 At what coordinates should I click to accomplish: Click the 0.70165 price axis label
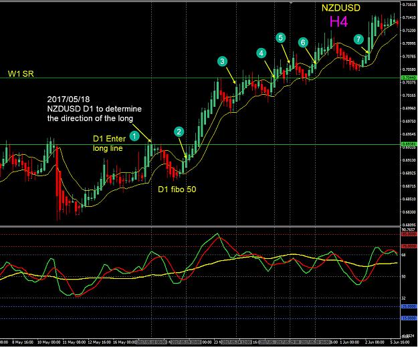click(409, 95)
